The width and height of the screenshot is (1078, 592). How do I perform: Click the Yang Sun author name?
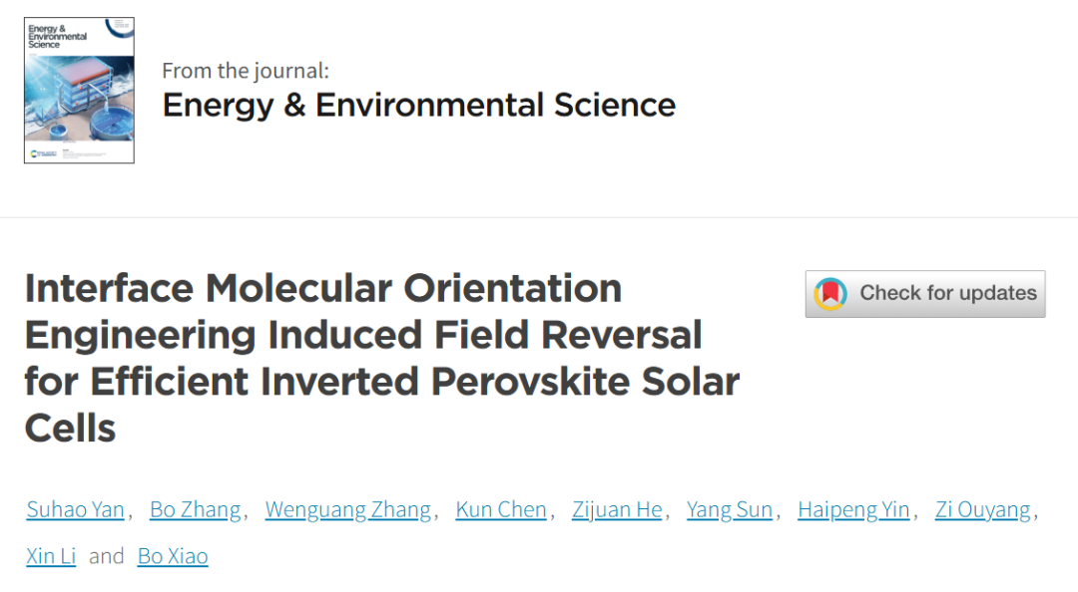point(730,510)
